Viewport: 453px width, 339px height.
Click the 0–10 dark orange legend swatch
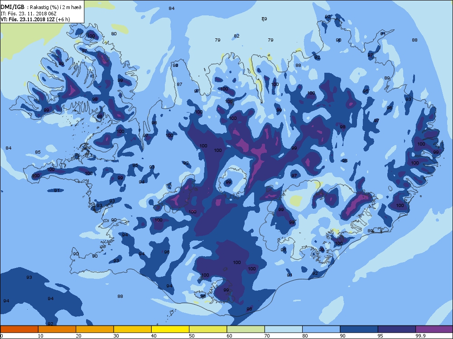pyautogui.click(x=19, y=329)
